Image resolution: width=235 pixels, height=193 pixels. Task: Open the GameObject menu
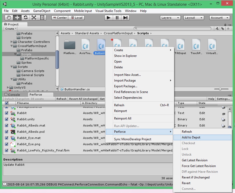click(42, 11)
